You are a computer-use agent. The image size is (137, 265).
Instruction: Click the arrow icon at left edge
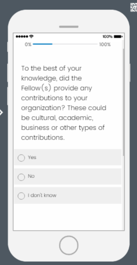1,112
